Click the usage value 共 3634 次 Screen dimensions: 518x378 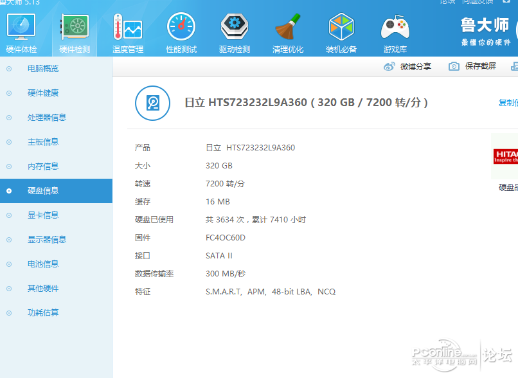225,220
